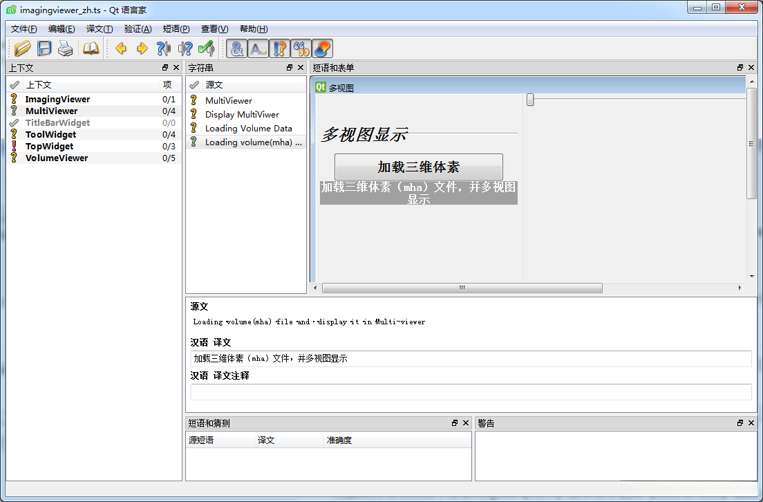Open the 文件(F) menu
The width and height of the screenshot is (763, 502).
point(23,29)
